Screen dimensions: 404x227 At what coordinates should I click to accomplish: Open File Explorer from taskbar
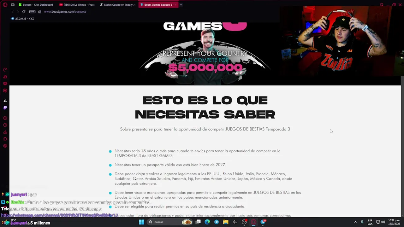(226, 222)
